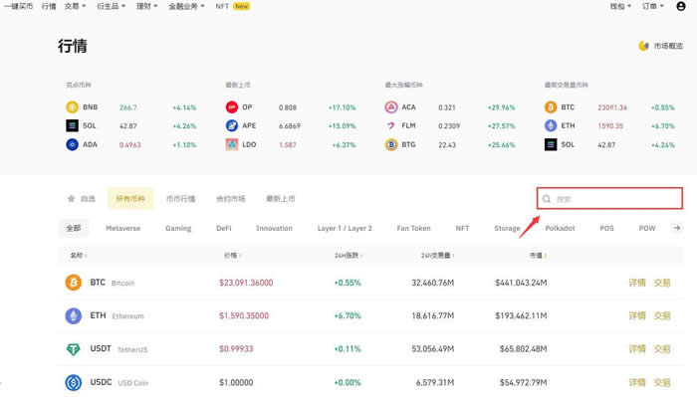Screen dimensions: 697x397
Task: Select the Fan Token category filter
Action: (x=414, y=228)
